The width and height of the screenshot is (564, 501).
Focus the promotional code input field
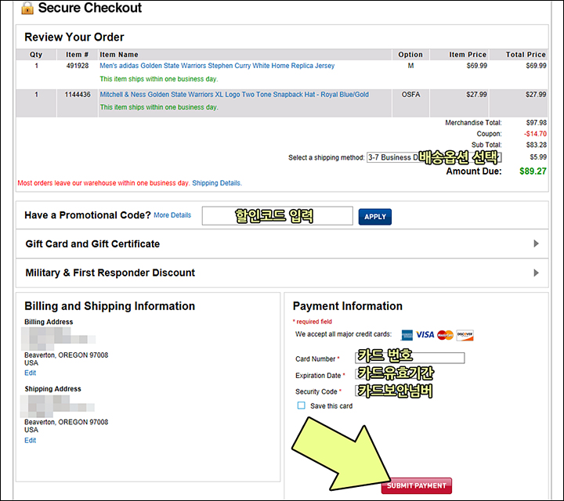click(277, 215)
